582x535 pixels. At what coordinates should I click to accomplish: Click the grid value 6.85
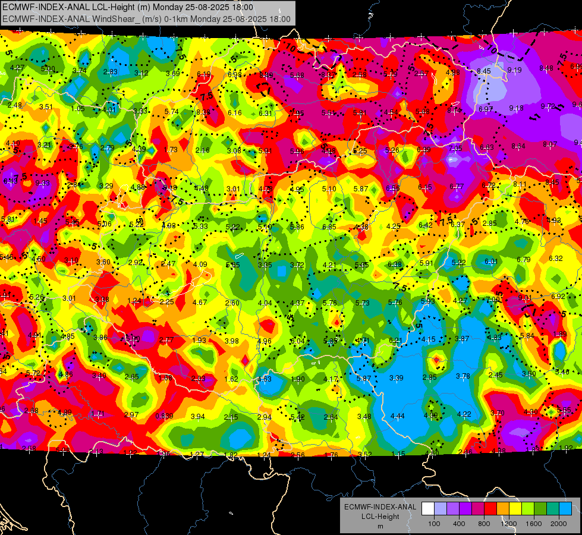[329, 226]
